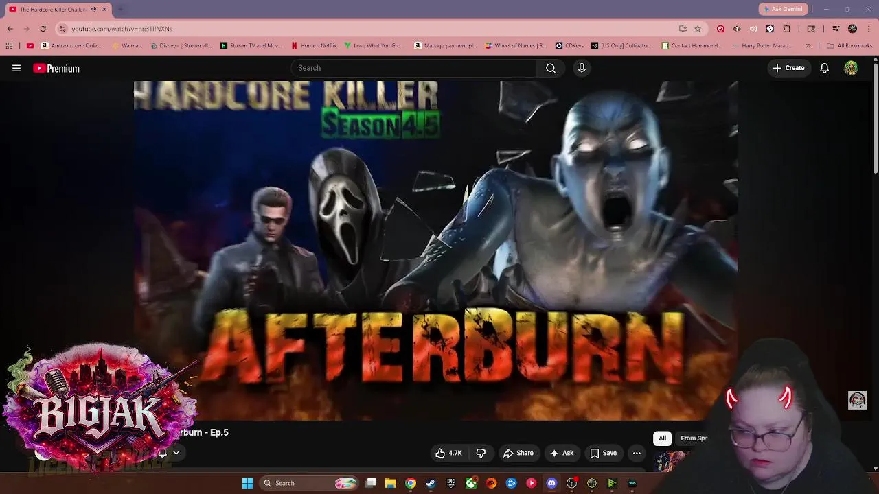
Task: Select the All filter chip
Action: coord(662,438)
